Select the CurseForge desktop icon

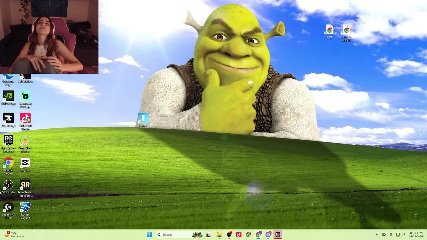click(8, 120)
